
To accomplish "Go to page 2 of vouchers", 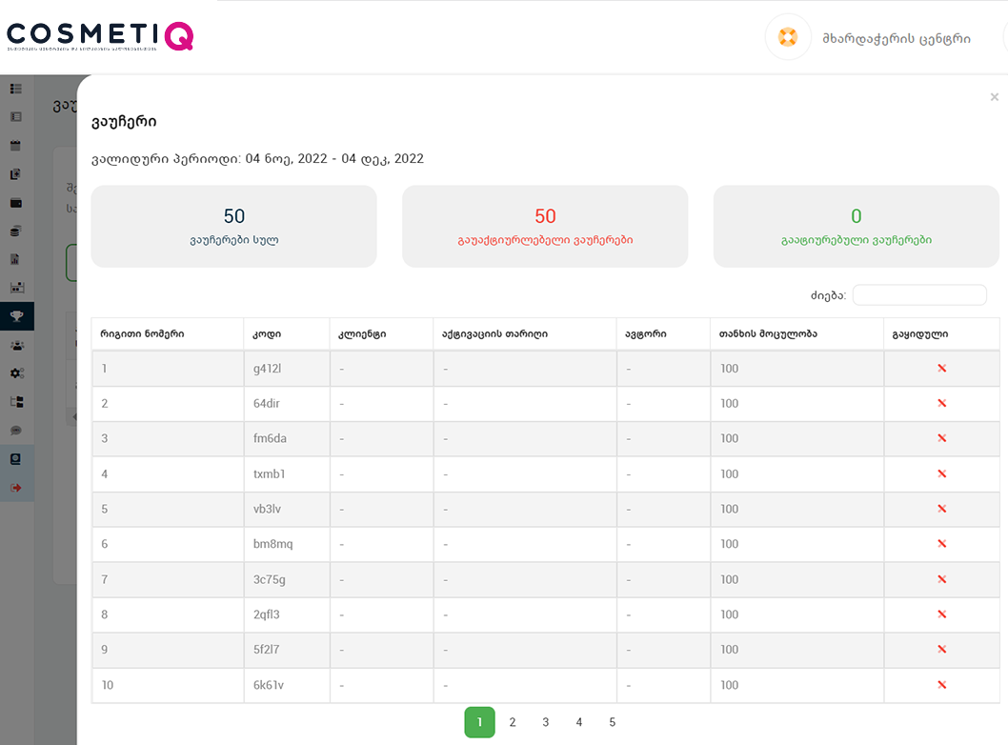I will (x=513, y=722).
